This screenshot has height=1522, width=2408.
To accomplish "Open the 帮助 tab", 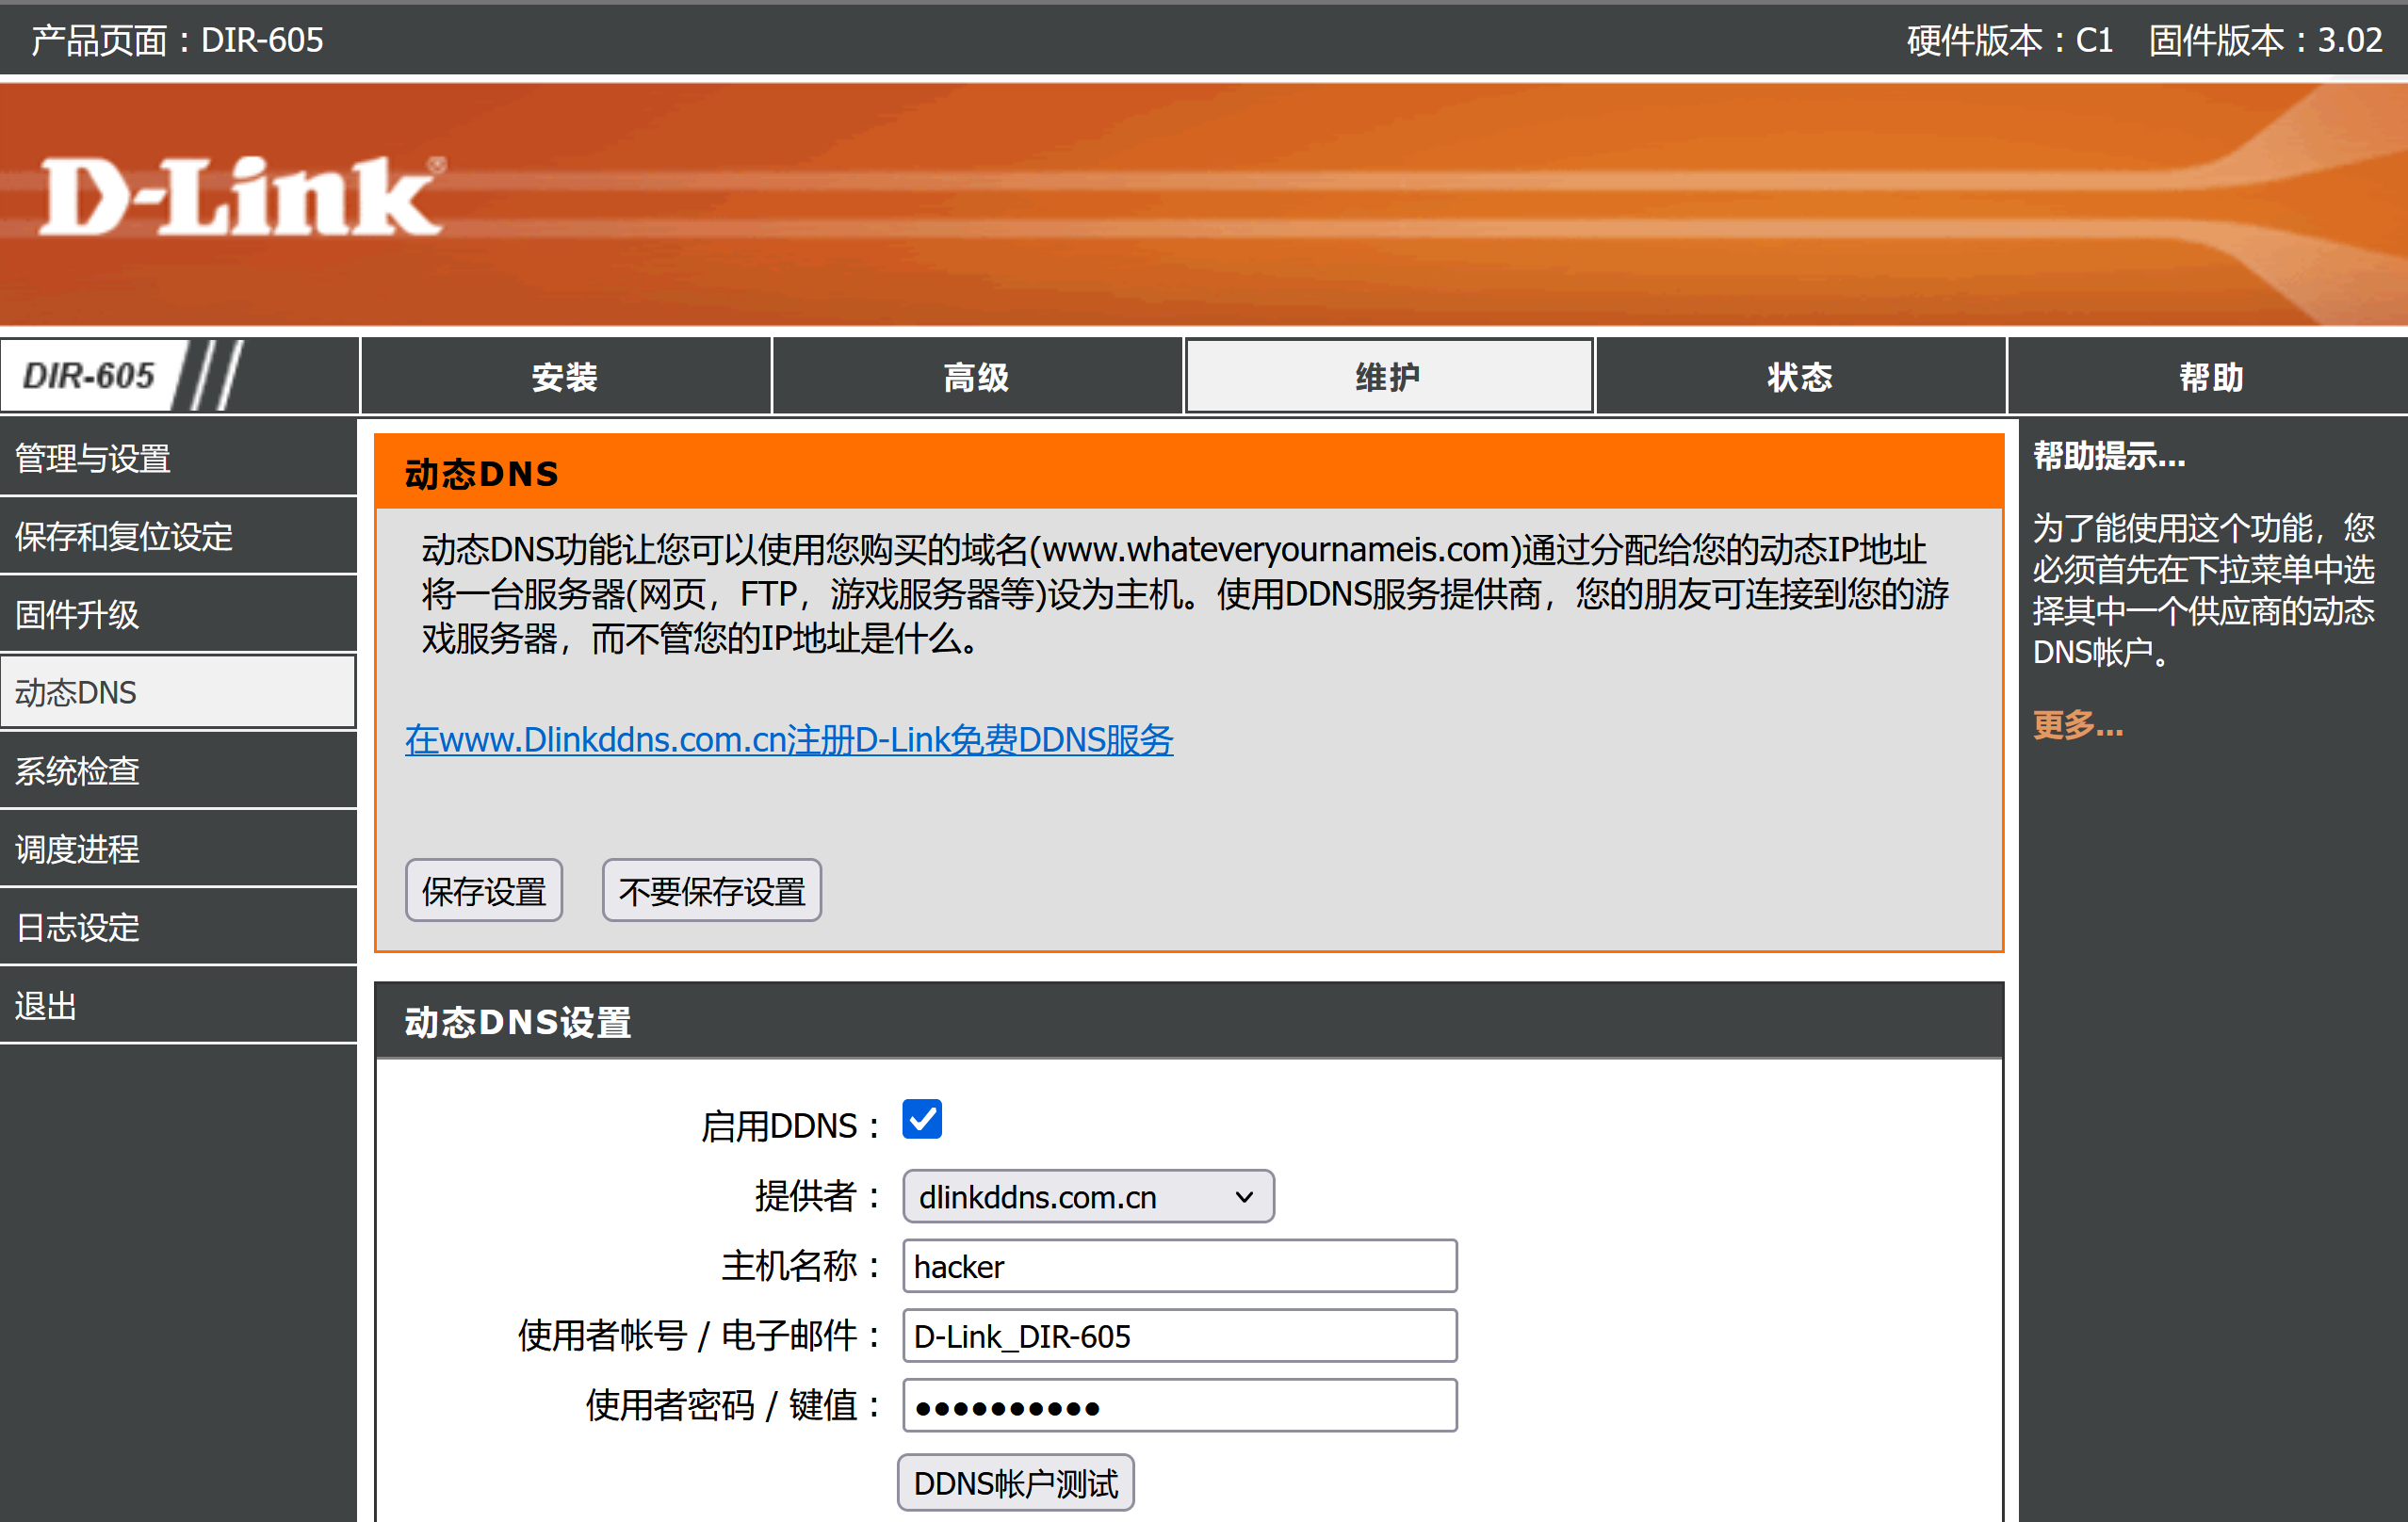I will (x=2210, y=377).
